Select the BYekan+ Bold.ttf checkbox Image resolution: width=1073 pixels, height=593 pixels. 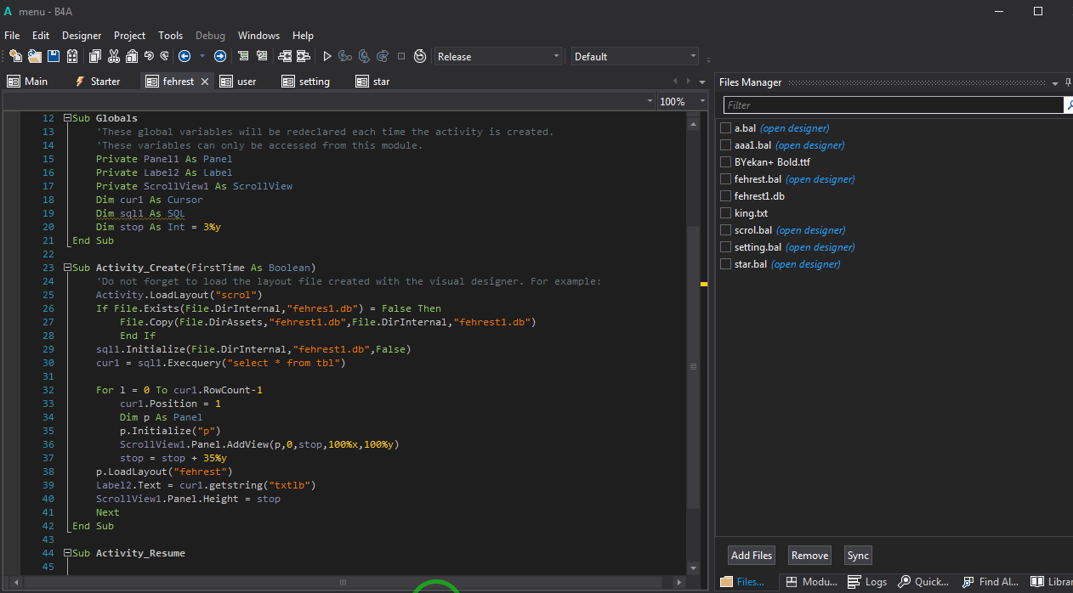coord(725,162)
